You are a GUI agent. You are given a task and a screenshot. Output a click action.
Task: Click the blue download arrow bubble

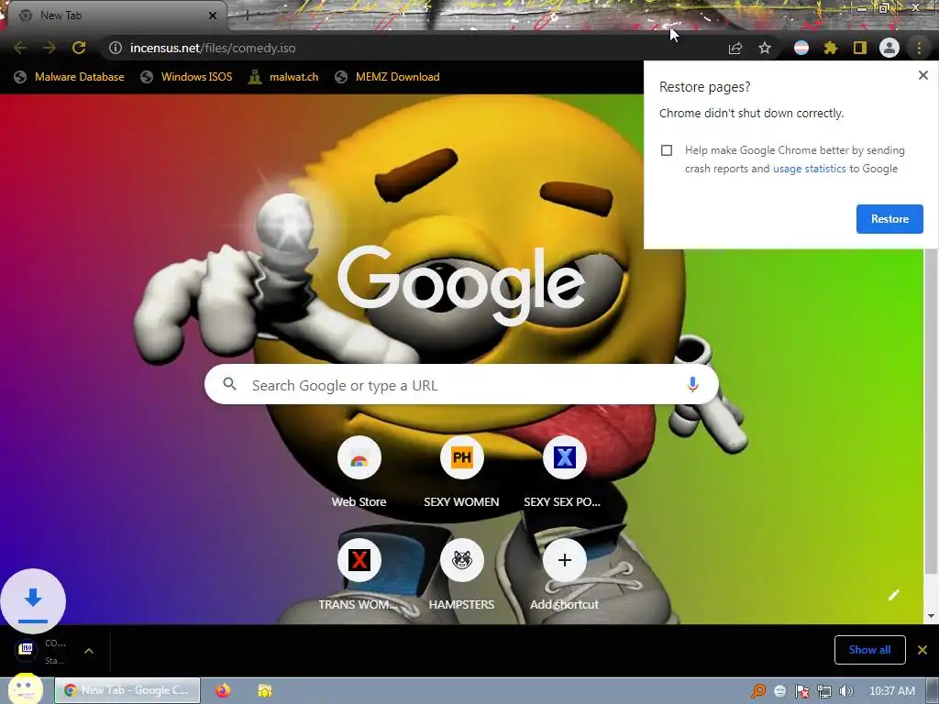33,601
